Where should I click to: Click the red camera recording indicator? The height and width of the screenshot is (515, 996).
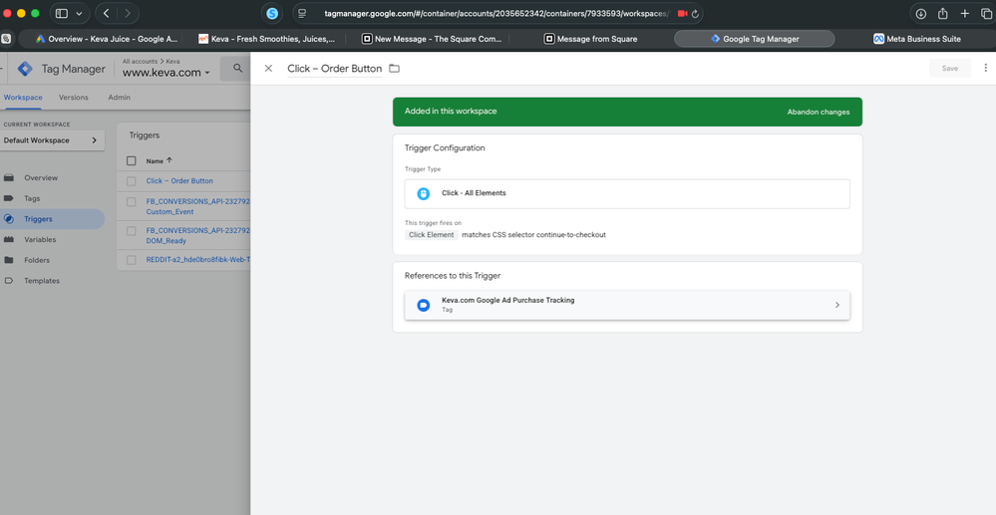(682, 13)
